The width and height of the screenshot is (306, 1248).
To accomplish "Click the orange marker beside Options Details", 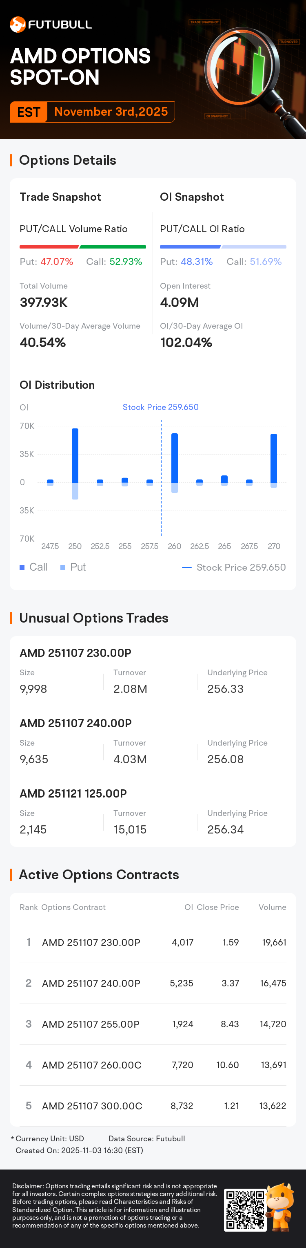I will coord(11,160).
